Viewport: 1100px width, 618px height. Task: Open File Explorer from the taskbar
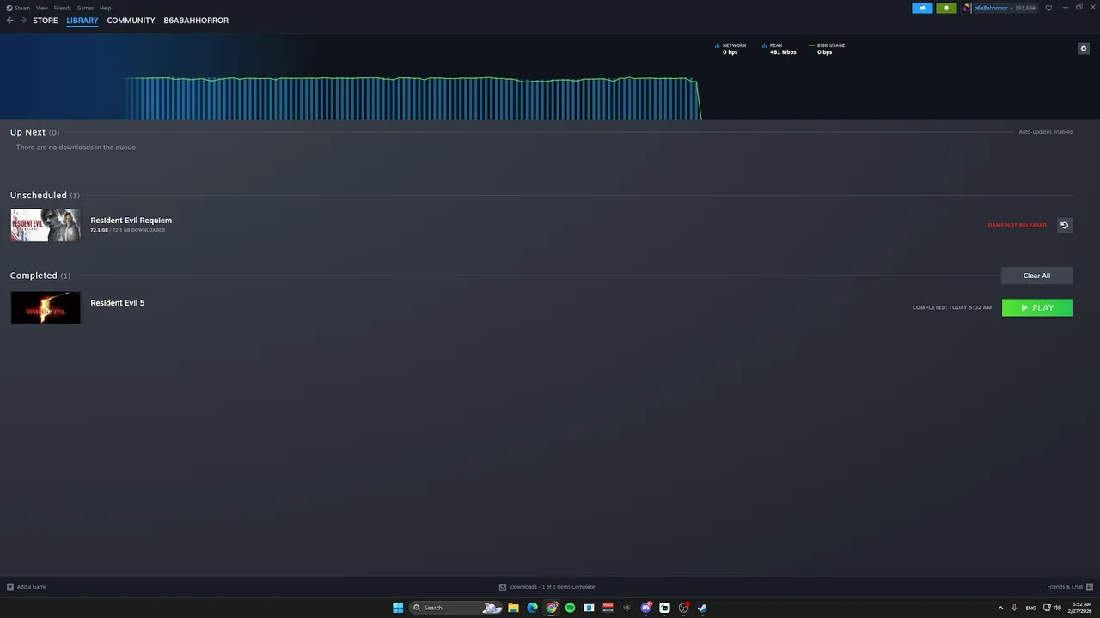point(513,608)
